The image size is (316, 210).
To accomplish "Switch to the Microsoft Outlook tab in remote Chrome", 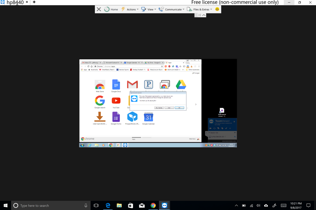I will pyautogui.click(x=113, y=63).
